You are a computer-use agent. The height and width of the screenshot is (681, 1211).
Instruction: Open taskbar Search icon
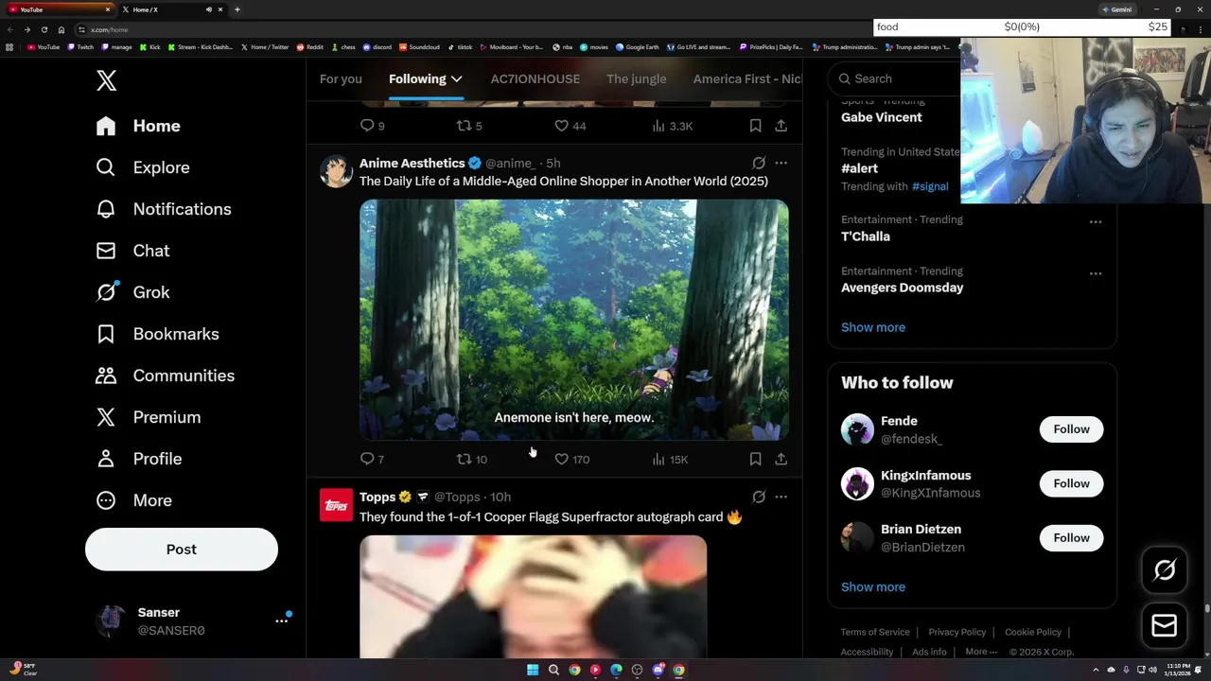(553, 670)
